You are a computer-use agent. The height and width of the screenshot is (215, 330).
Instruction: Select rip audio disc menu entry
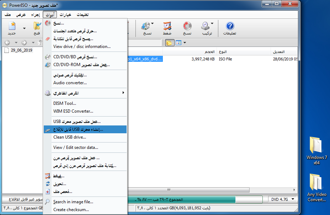coord(85,75)
